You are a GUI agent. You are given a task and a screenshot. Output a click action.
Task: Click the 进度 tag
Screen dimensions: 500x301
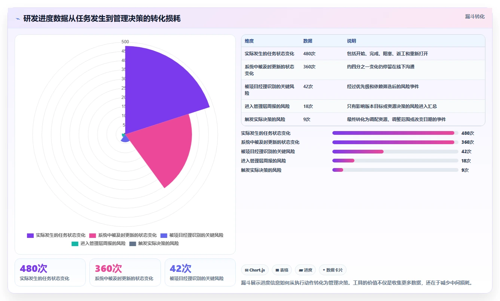305,270
